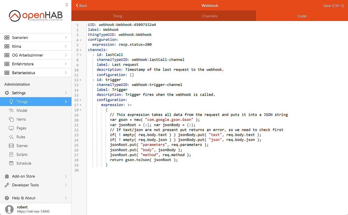The height and width of the screenshot is (215, 348).
Task: Open the Add-on Store section
Action: [x=36, y=176]
